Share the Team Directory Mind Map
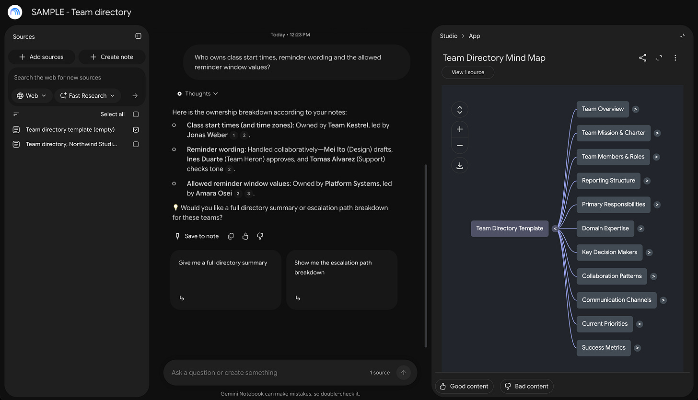 click(642, 58)
